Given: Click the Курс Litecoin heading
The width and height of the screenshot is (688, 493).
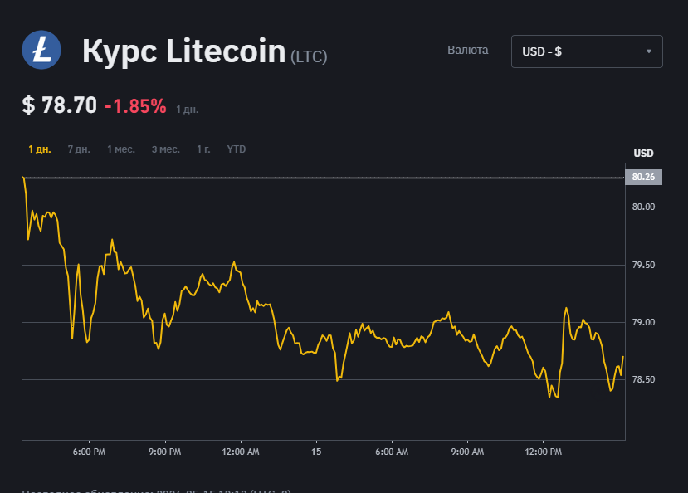Looking at the screenshot, I should [184, 51].
